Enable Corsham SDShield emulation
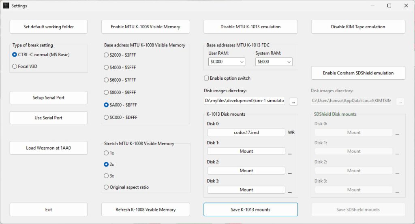The width and height of the screenshot is (415, 224). (x=358, y=73)
